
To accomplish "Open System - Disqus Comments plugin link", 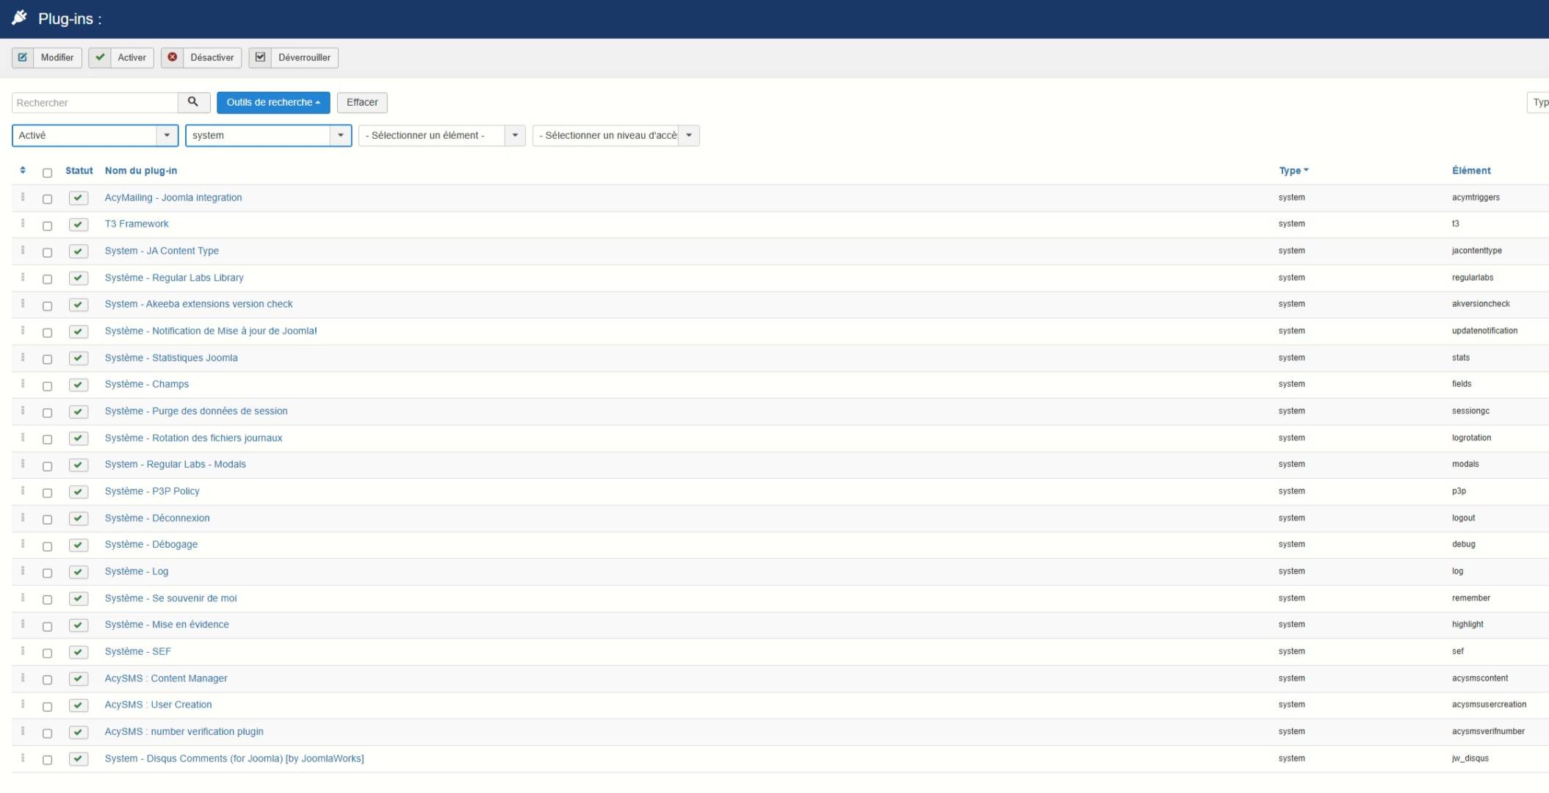I will point(234,758).
